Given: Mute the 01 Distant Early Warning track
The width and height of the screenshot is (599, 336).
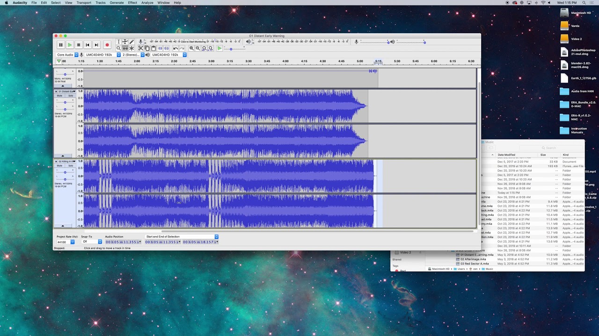Looking at the screenshot, I should point(59,96).
